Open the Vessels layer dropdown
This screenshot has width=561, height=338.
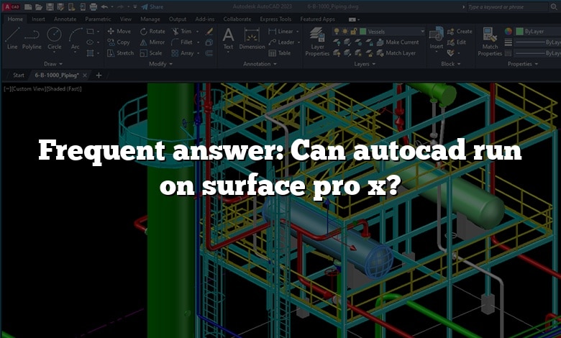[422, 32]
